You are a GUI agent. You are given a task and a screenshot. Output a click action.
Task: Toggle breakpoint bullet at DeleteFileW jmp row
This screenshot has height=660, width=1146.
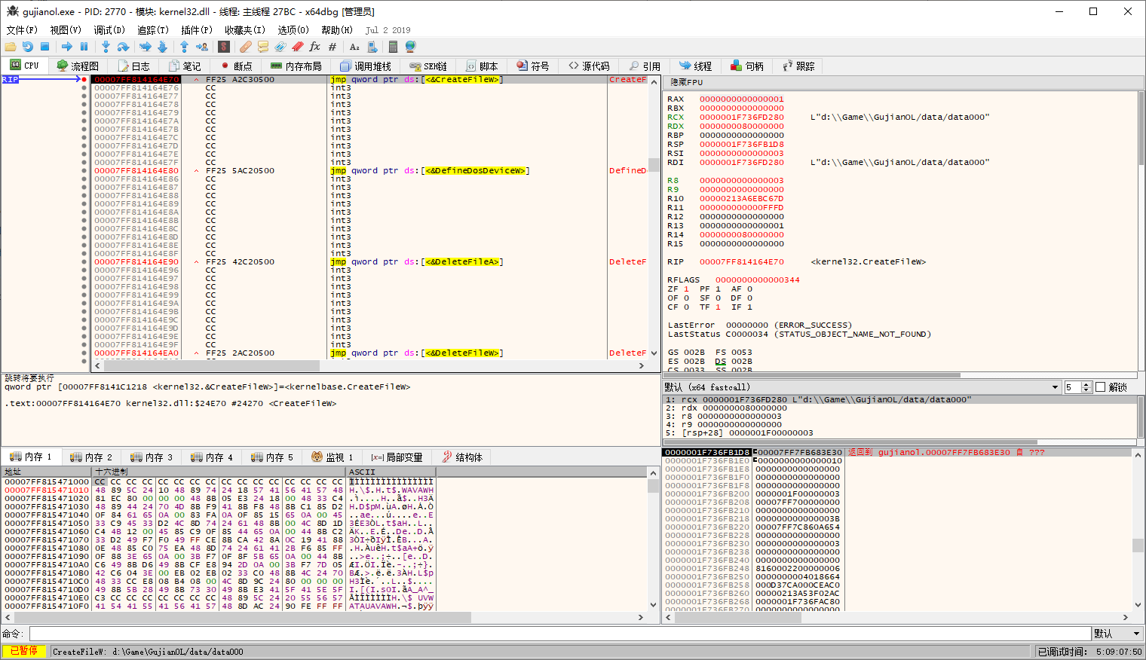(84, 353)
